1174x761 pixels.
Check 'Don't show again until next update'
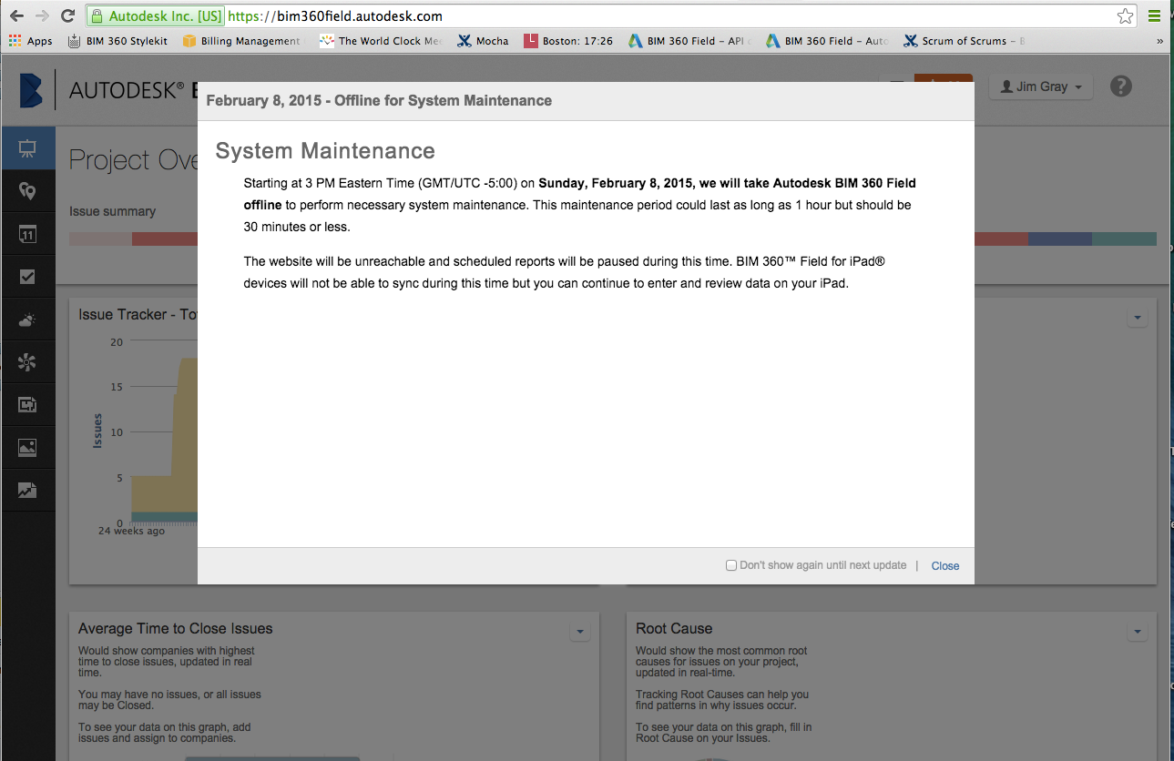pyautogui.click(x=731, y=565)
